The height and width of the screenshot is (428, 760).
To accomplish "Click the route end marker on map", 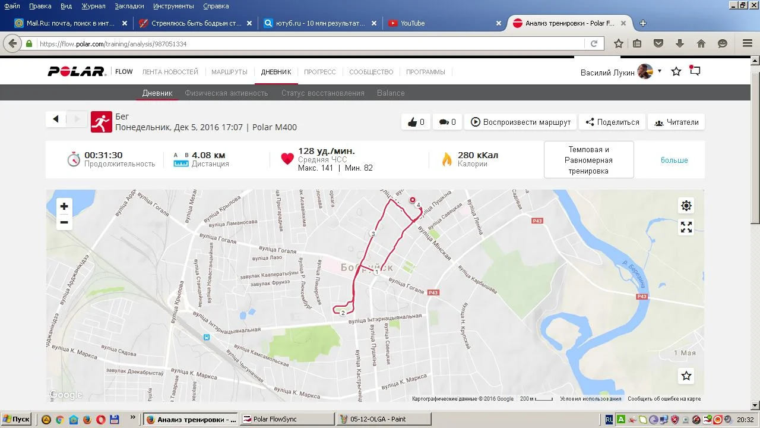I will (412, 200).
